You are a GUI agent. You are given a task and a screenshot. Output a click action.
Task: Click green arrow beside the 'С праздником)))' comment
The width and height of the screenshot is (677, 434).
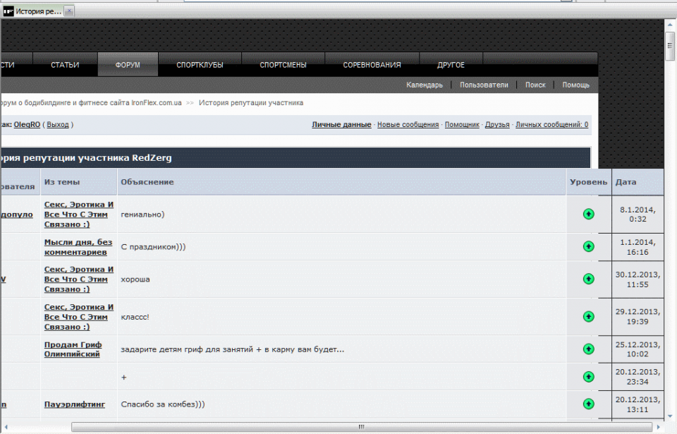tap(589, 246)
